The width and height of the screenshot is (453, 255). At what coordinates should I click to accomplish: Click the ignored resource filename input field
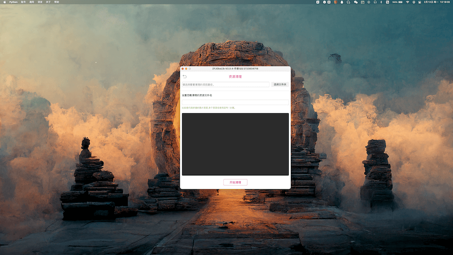tap(235, 102)
